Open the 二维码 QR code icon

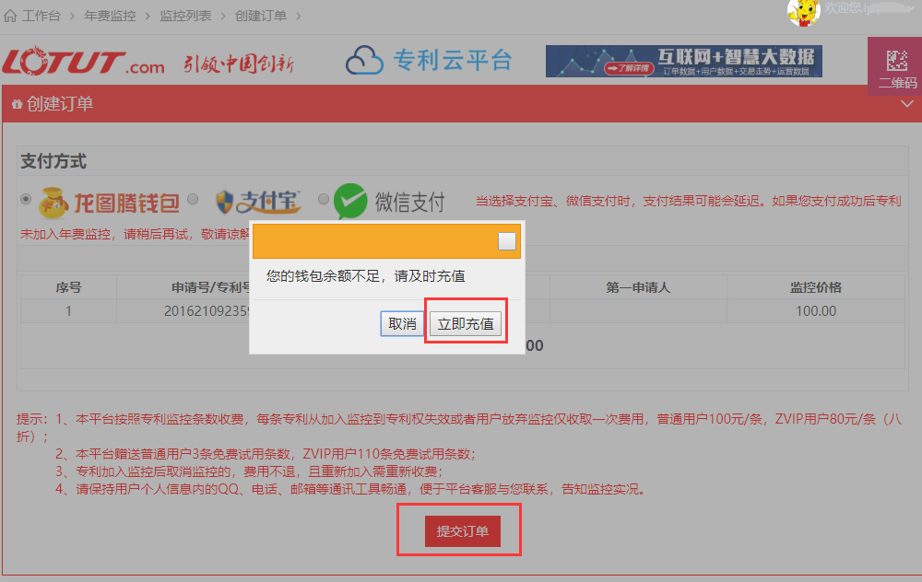(897, 61)
